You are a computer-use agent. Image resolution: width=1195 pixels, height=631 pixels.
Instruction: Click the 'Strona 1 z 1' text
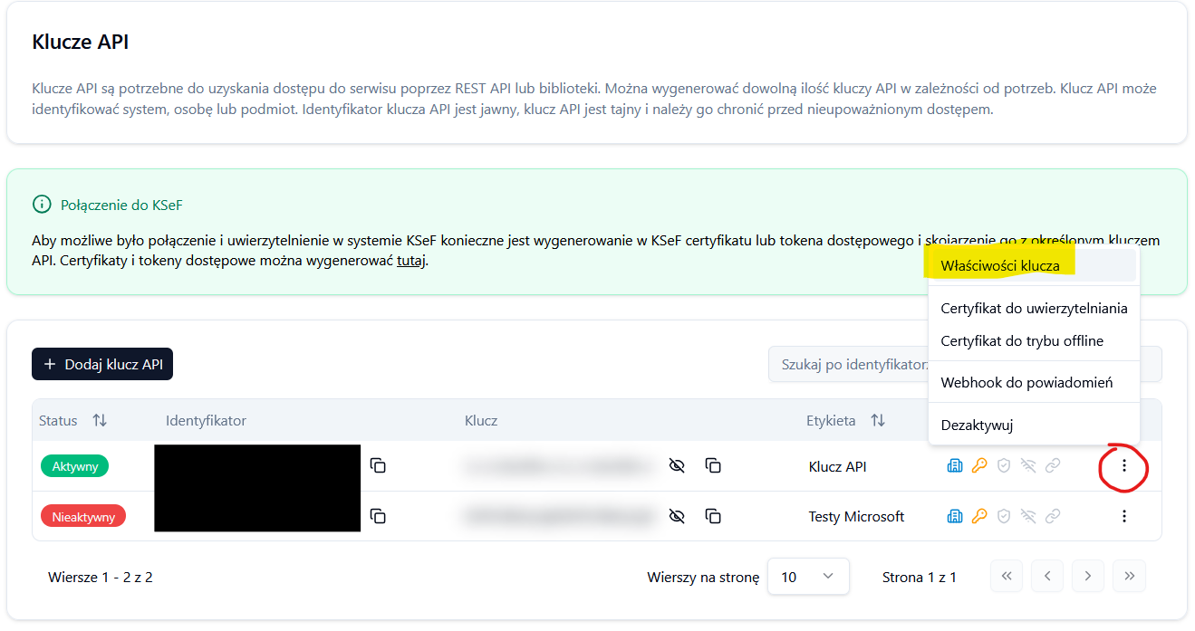pyautogui.click(x=920, y=577)
